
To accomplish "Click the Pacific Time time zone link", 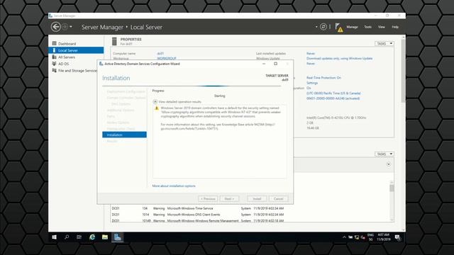I will click(333, 93).
